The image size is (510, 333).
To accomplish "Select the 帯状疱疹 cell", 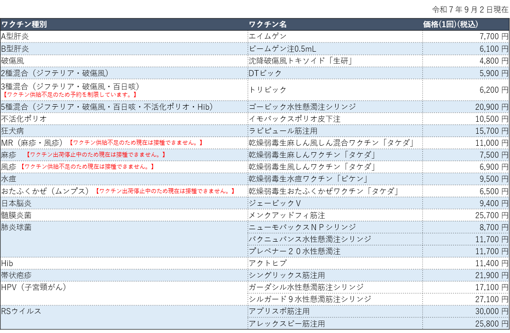I will coord(124,275).
